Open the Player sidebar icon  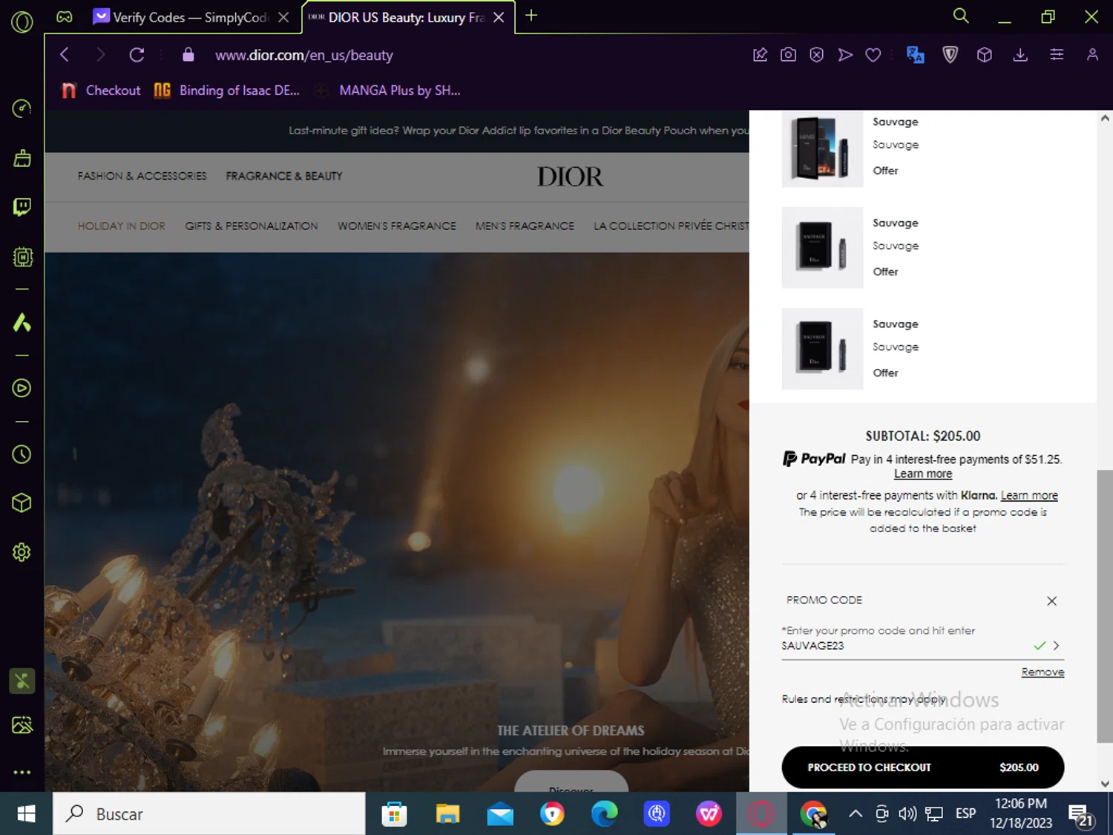point(22,387)
